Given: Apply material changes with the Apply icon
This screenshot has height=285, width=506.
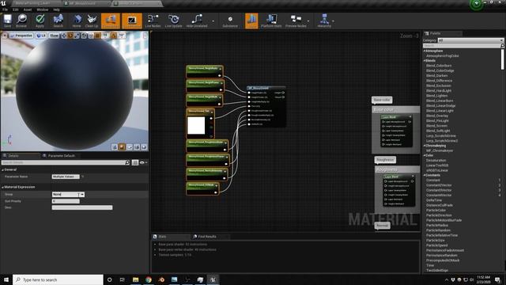Looking at the screenshot, I should (x=40, y=21).
